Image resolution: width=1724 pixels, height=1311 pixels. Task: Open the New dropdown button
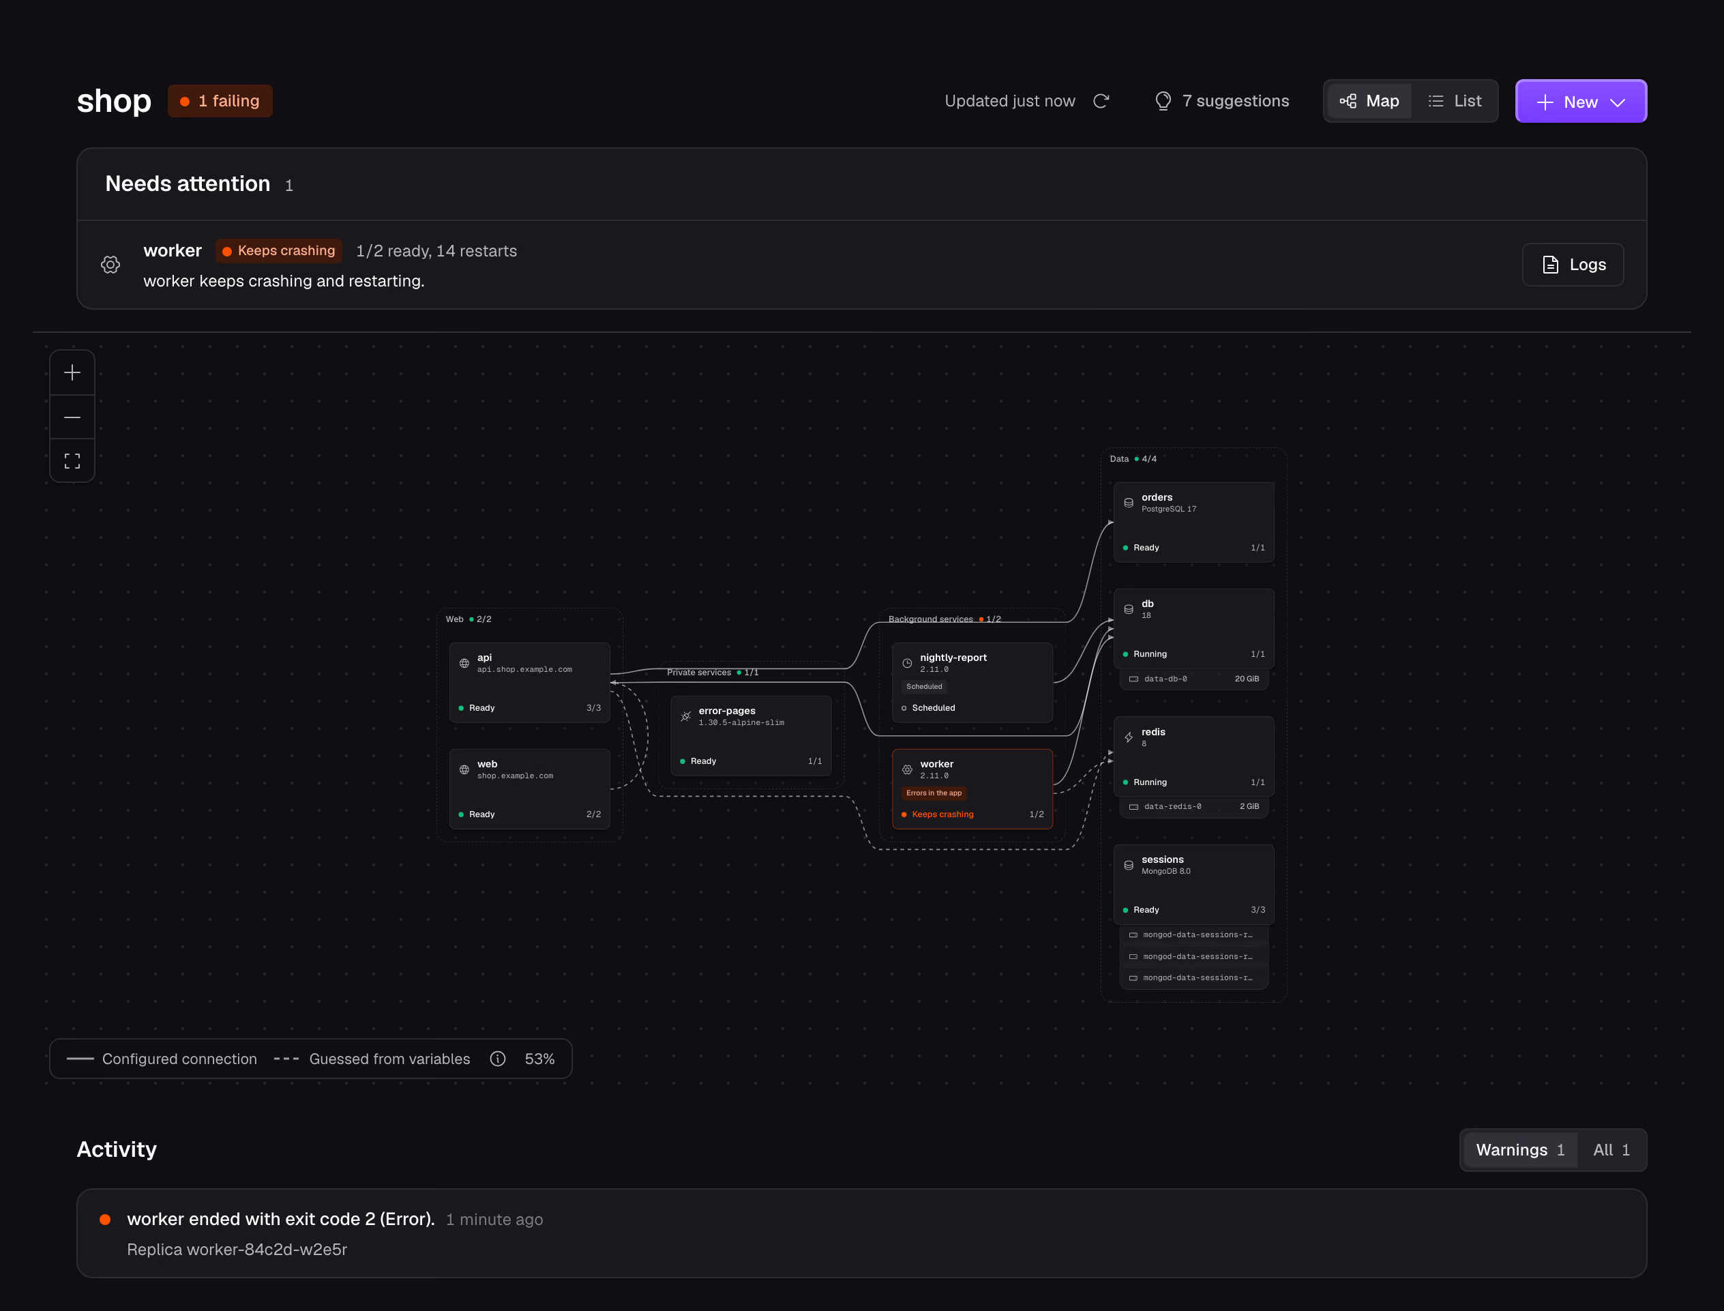pos(1581,102)
